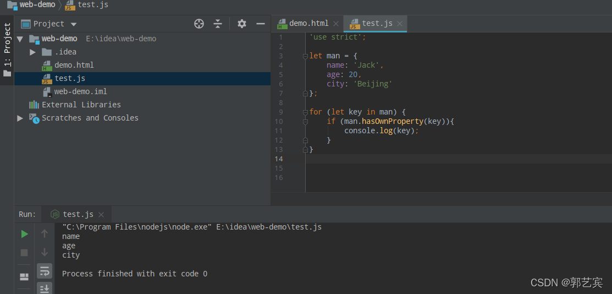Click the Collapse All icon in Project panel
This screenshot has height=294, width=612.
tap(218, 24)
